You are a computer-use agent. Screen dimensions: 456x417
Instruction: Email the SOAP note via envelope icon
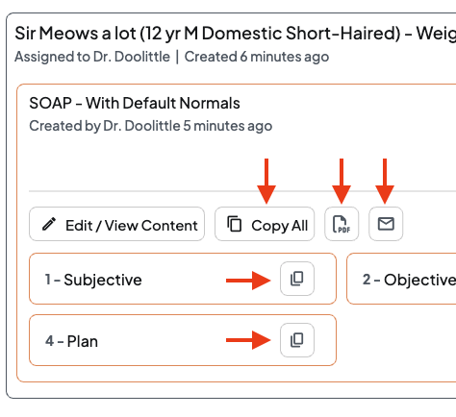[x=386, y=224]
